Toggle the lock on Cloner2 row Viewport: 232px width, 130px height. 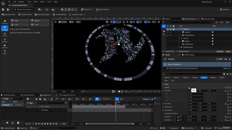pyautogui.click(x=213, y=38)
